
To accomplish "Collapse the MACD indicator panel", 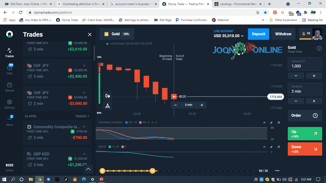I will [264, 147].
